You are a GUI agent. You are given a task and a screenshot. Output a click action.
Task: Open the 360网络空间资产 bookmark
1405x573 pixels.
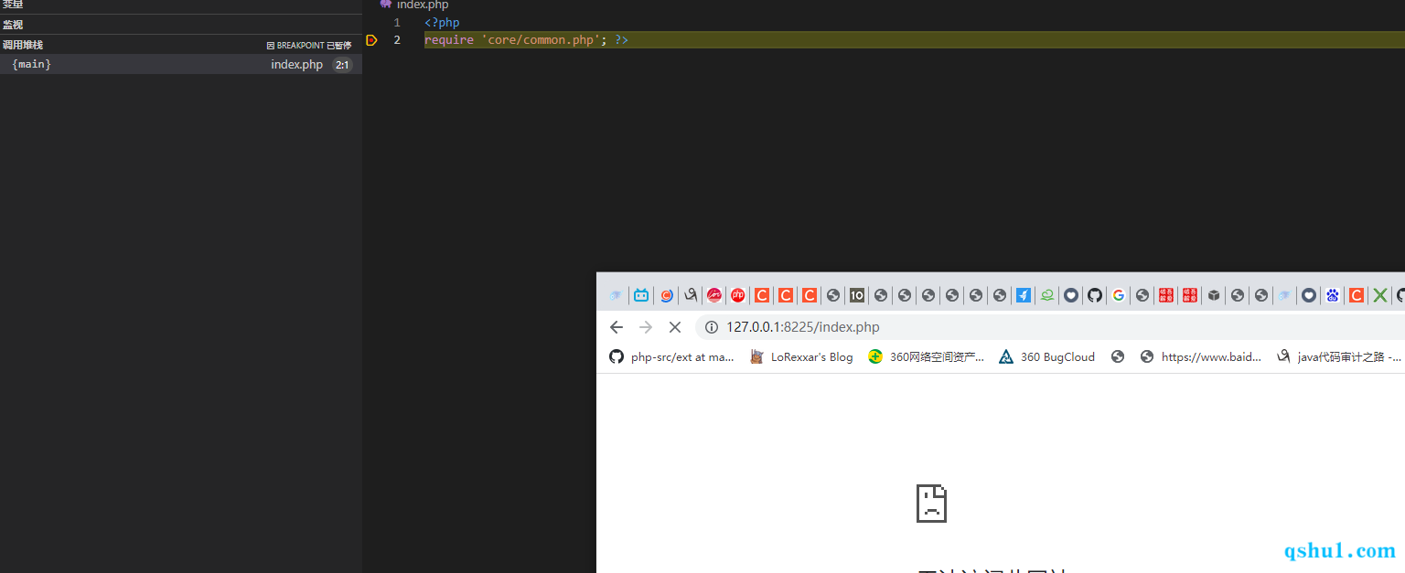click(927, 357)
